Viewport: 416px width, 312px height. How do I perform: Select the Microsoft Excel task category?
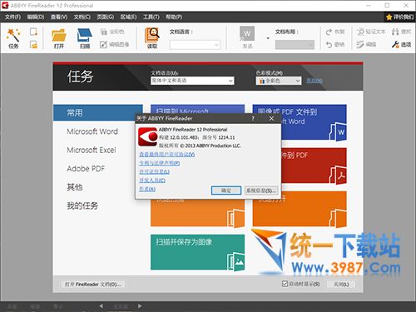[x=92, y=150]
